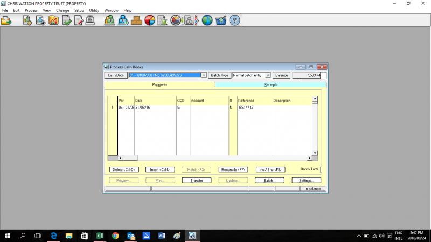Open the Batch Type dropdown
The image size is (431, 242).
[268, 75]
